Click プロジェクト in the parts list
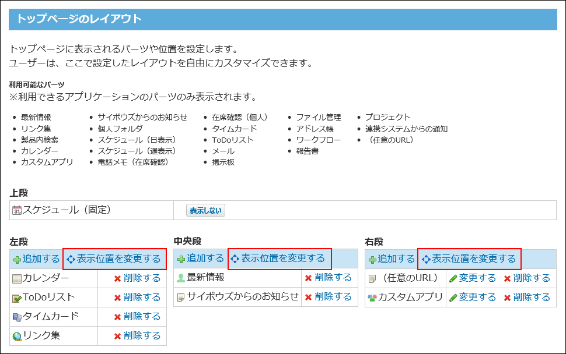Viewport: 566px width, 354px height. pyautogui.click(x=387, y=117)
